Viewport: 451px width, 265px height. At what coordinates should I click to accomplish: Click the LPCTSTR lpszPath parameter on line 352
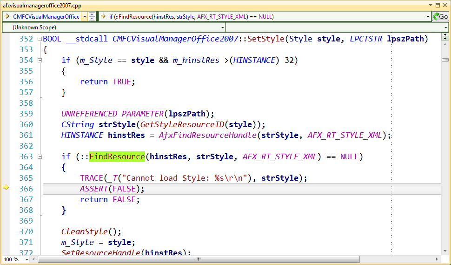[387, 39]
